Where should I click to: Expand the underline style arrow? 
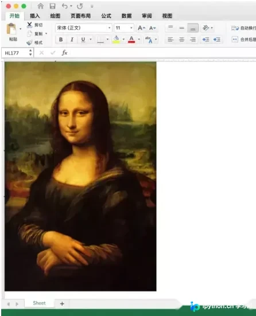[91, 40]
